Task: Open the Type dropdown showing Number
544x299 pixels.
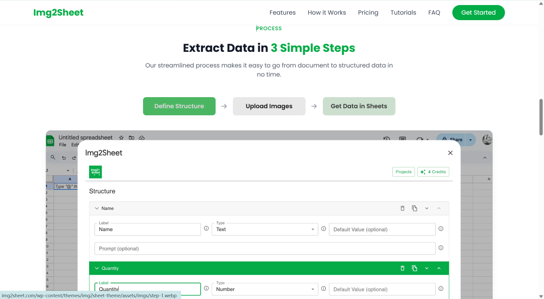Action: coord(265,289)
